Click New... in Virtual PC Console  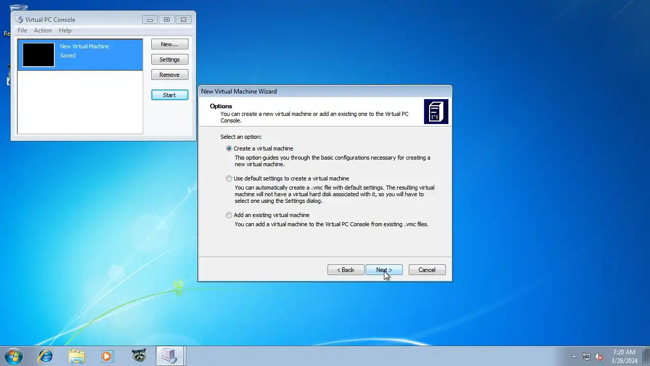(170, 44)
